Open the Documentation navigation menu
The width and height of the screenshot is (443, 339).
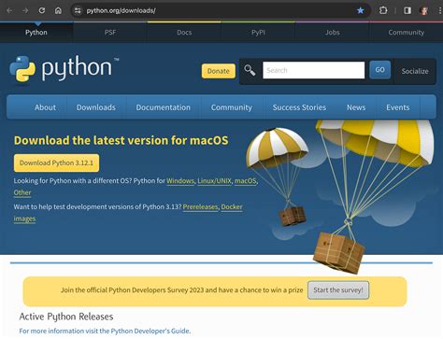coord(164,107)
